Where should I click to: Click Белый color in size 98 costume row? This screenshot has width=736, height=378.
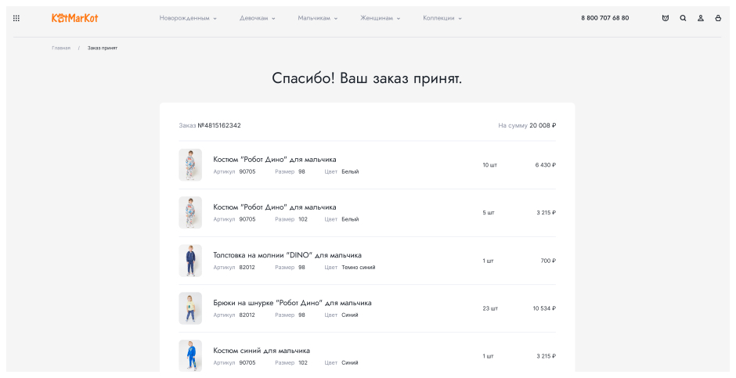(x=350, y=172)
